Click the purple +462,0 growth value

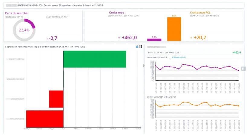click(129, 38)
